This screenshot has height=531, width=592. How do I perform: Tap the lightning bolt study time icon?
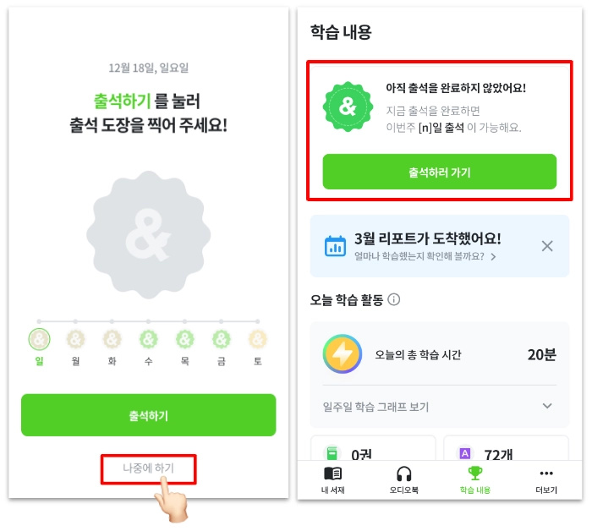[x=343, y=353]
